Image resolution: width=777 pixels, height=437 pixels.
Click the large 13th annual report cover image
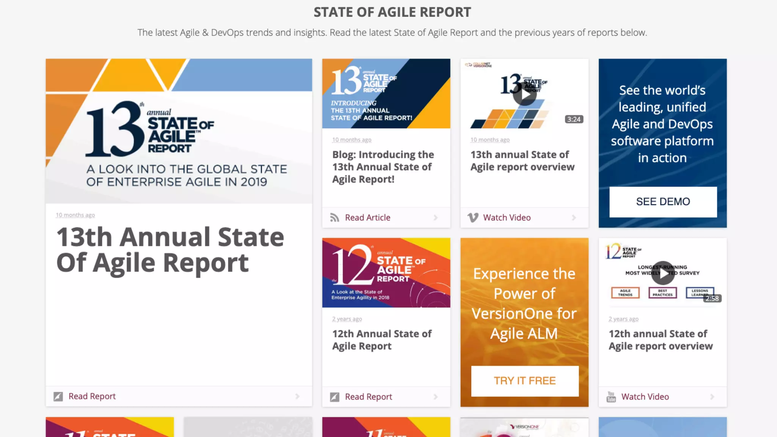coord(179,131)
